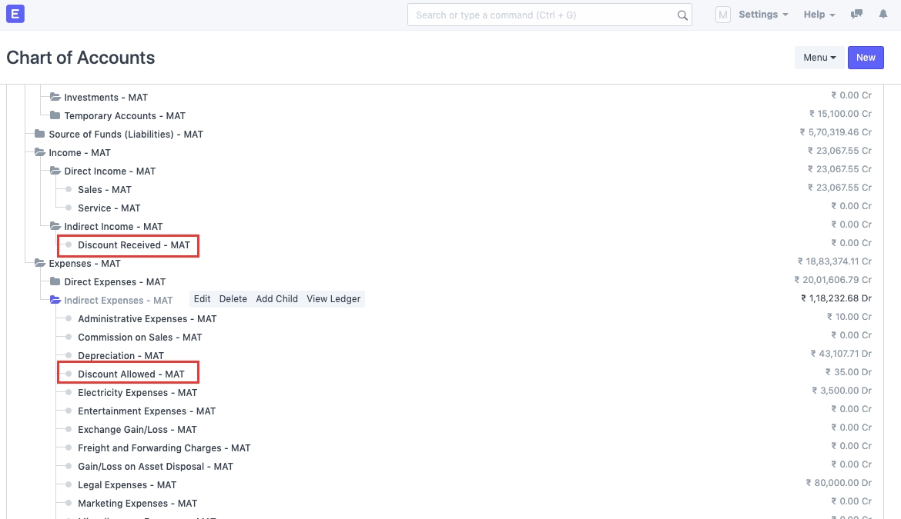Open the notifications bell icon
The height and width of the screenshot is (519, 901).
point(883,15)
